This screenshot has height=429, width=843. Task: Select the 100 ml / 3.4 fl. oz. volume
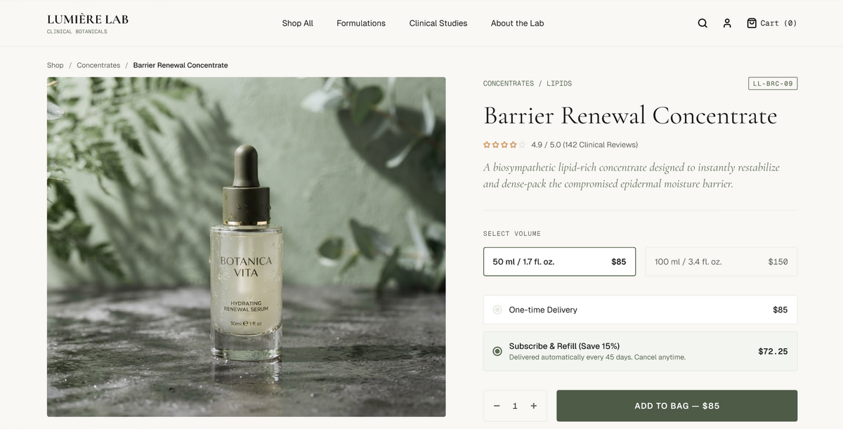point(721,261)
